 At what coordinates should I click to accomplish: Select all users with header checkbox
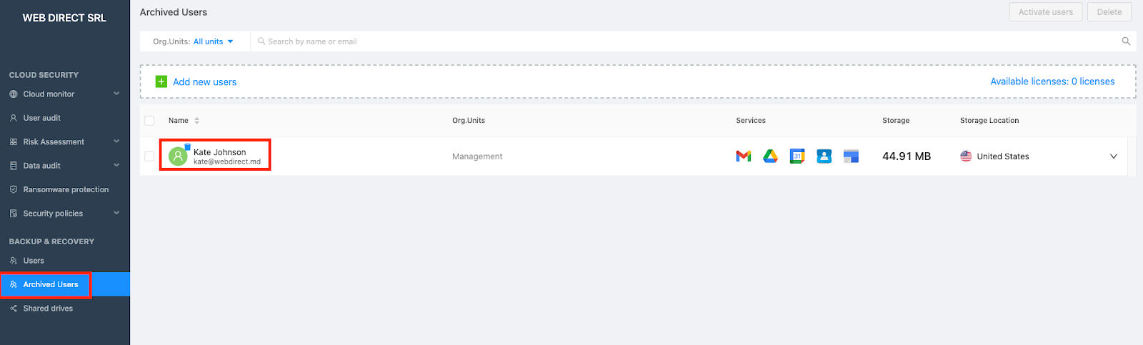coord(149,121)
